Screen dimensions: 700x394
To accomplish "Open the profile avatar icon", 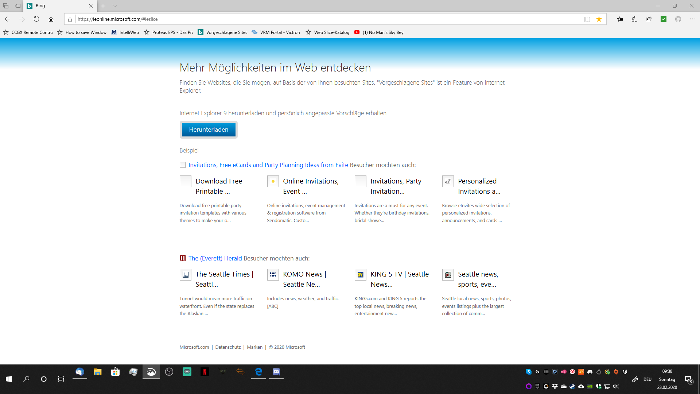I will click(x=678, y=19).
